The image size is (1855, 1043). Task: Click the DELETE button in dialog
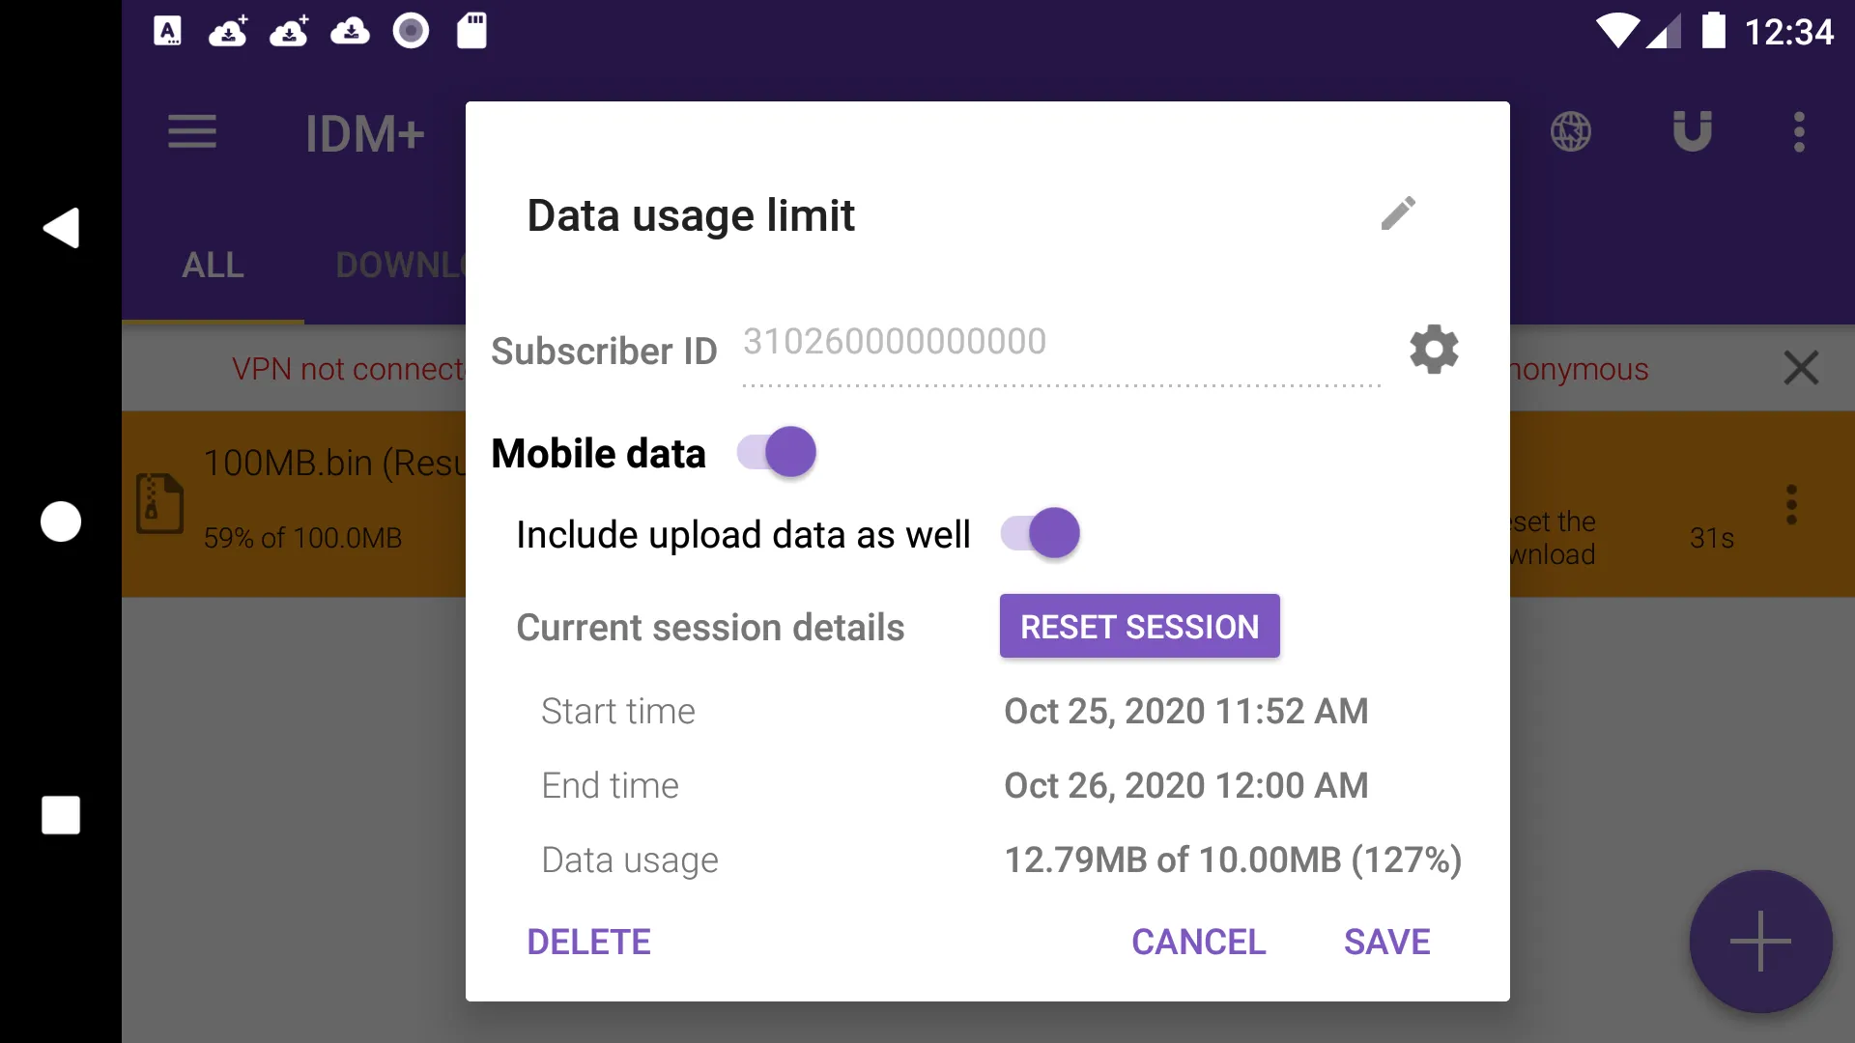tap(590, 942)
